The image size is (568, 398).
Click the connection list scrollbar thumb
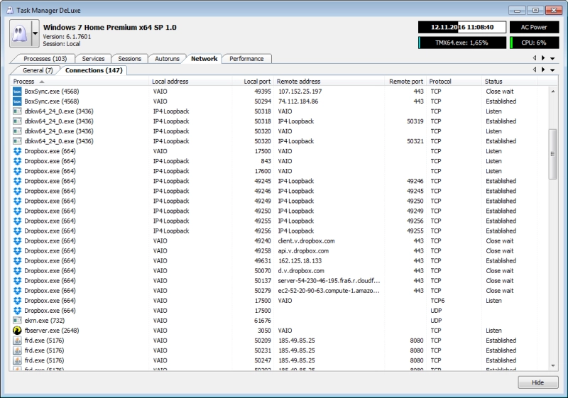pyautogui.click(x=552, y=154)
